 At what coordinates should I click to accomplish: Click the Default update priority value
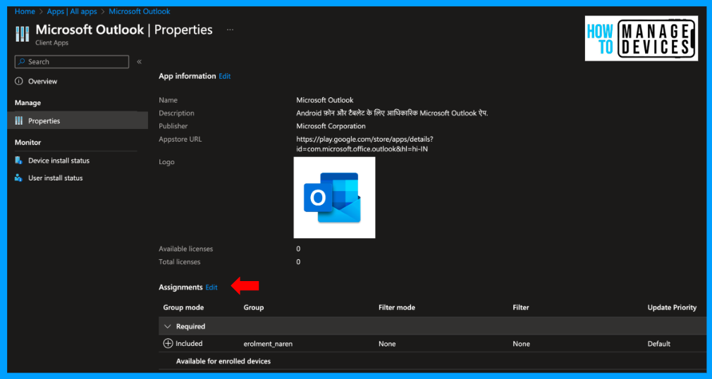pyautogui.click(x=659, y=344)
